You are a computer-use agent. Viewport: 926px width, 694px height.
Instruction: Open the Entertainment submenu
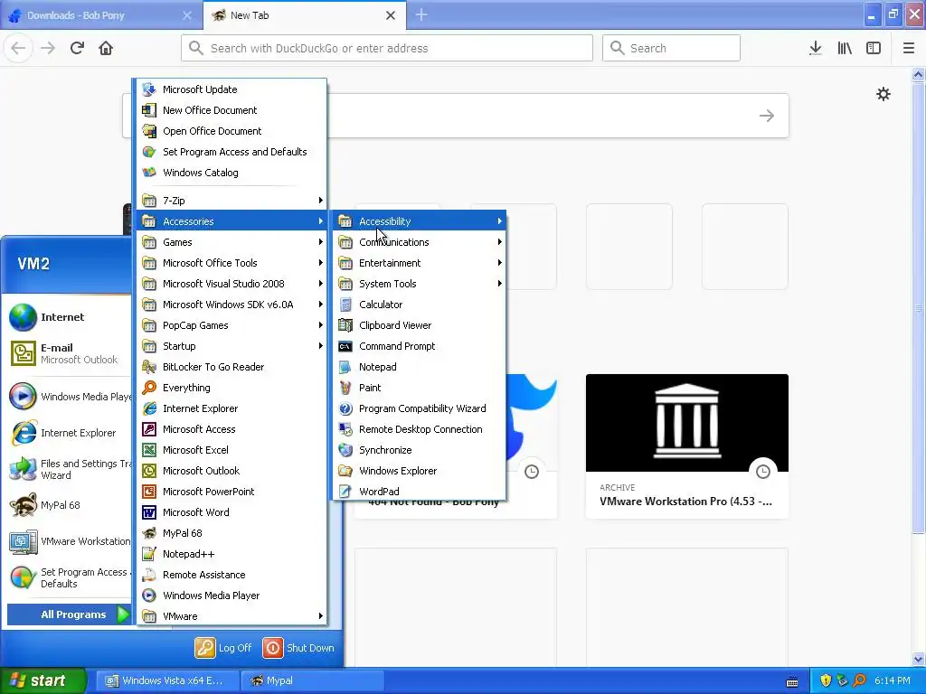coord(420,263)
